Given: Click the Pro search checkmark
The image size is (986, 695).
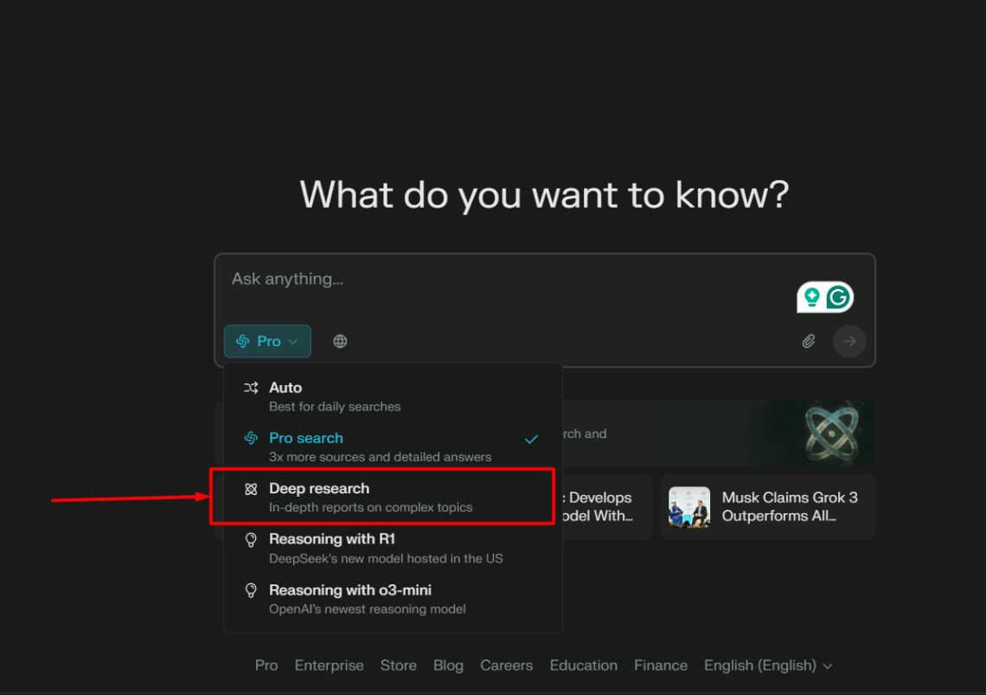Looking at the screenshot, I should [x=531, y=440].
